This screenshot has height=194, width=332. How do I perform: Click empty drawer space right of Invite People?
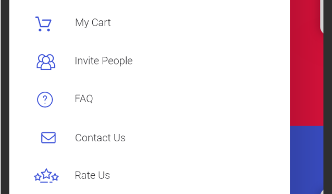tap(212, 61)
